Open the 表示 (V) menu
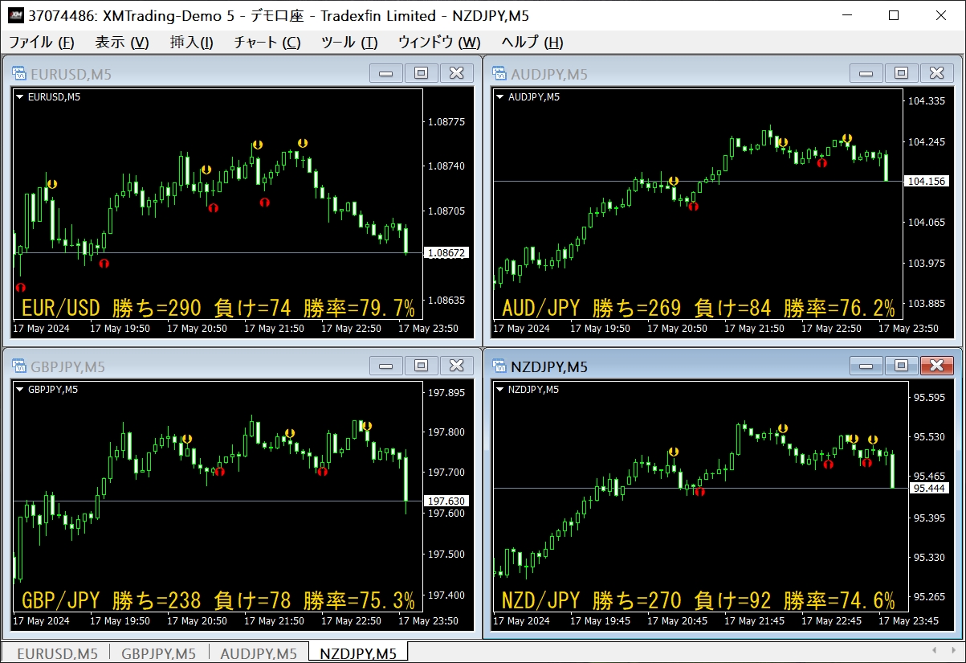Image resolution: width=966 pixels, height=663 pixels. pos(122,43)
